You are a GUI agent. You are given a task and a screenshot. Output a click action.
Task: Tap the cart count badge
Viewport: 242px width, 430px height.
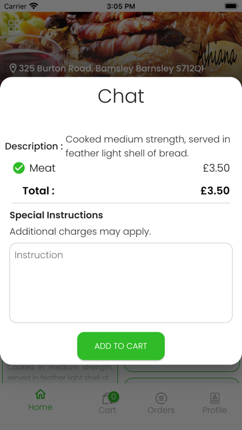pyautogui.click(x=114, y=397)
